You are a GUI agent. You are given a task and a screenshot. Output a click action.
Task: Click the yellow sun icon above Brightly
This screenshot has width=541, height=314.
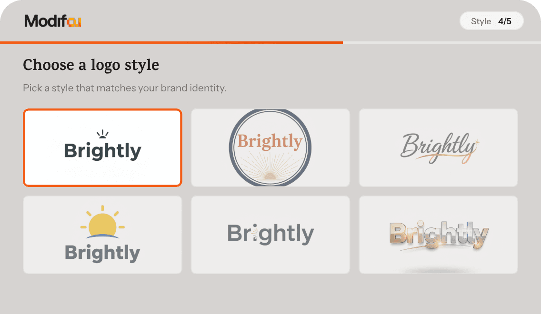coord(102,225)
